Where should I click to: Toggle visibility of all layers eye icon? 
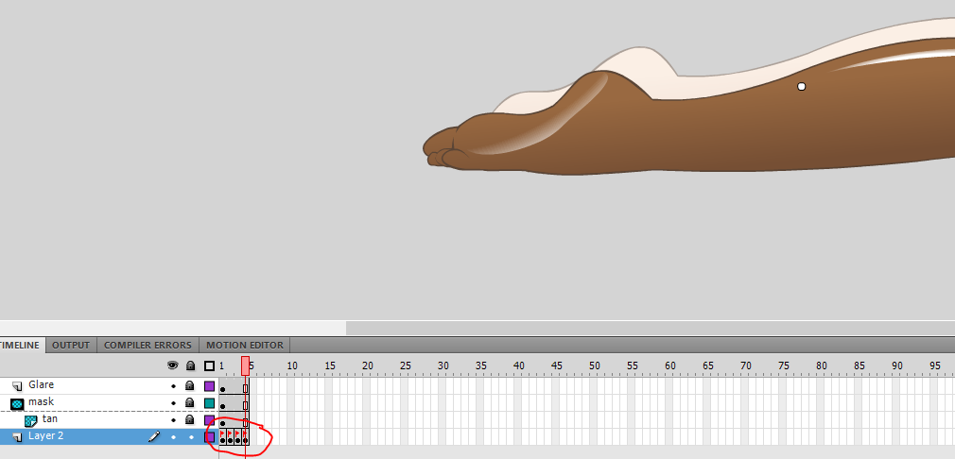pos(173,365)
